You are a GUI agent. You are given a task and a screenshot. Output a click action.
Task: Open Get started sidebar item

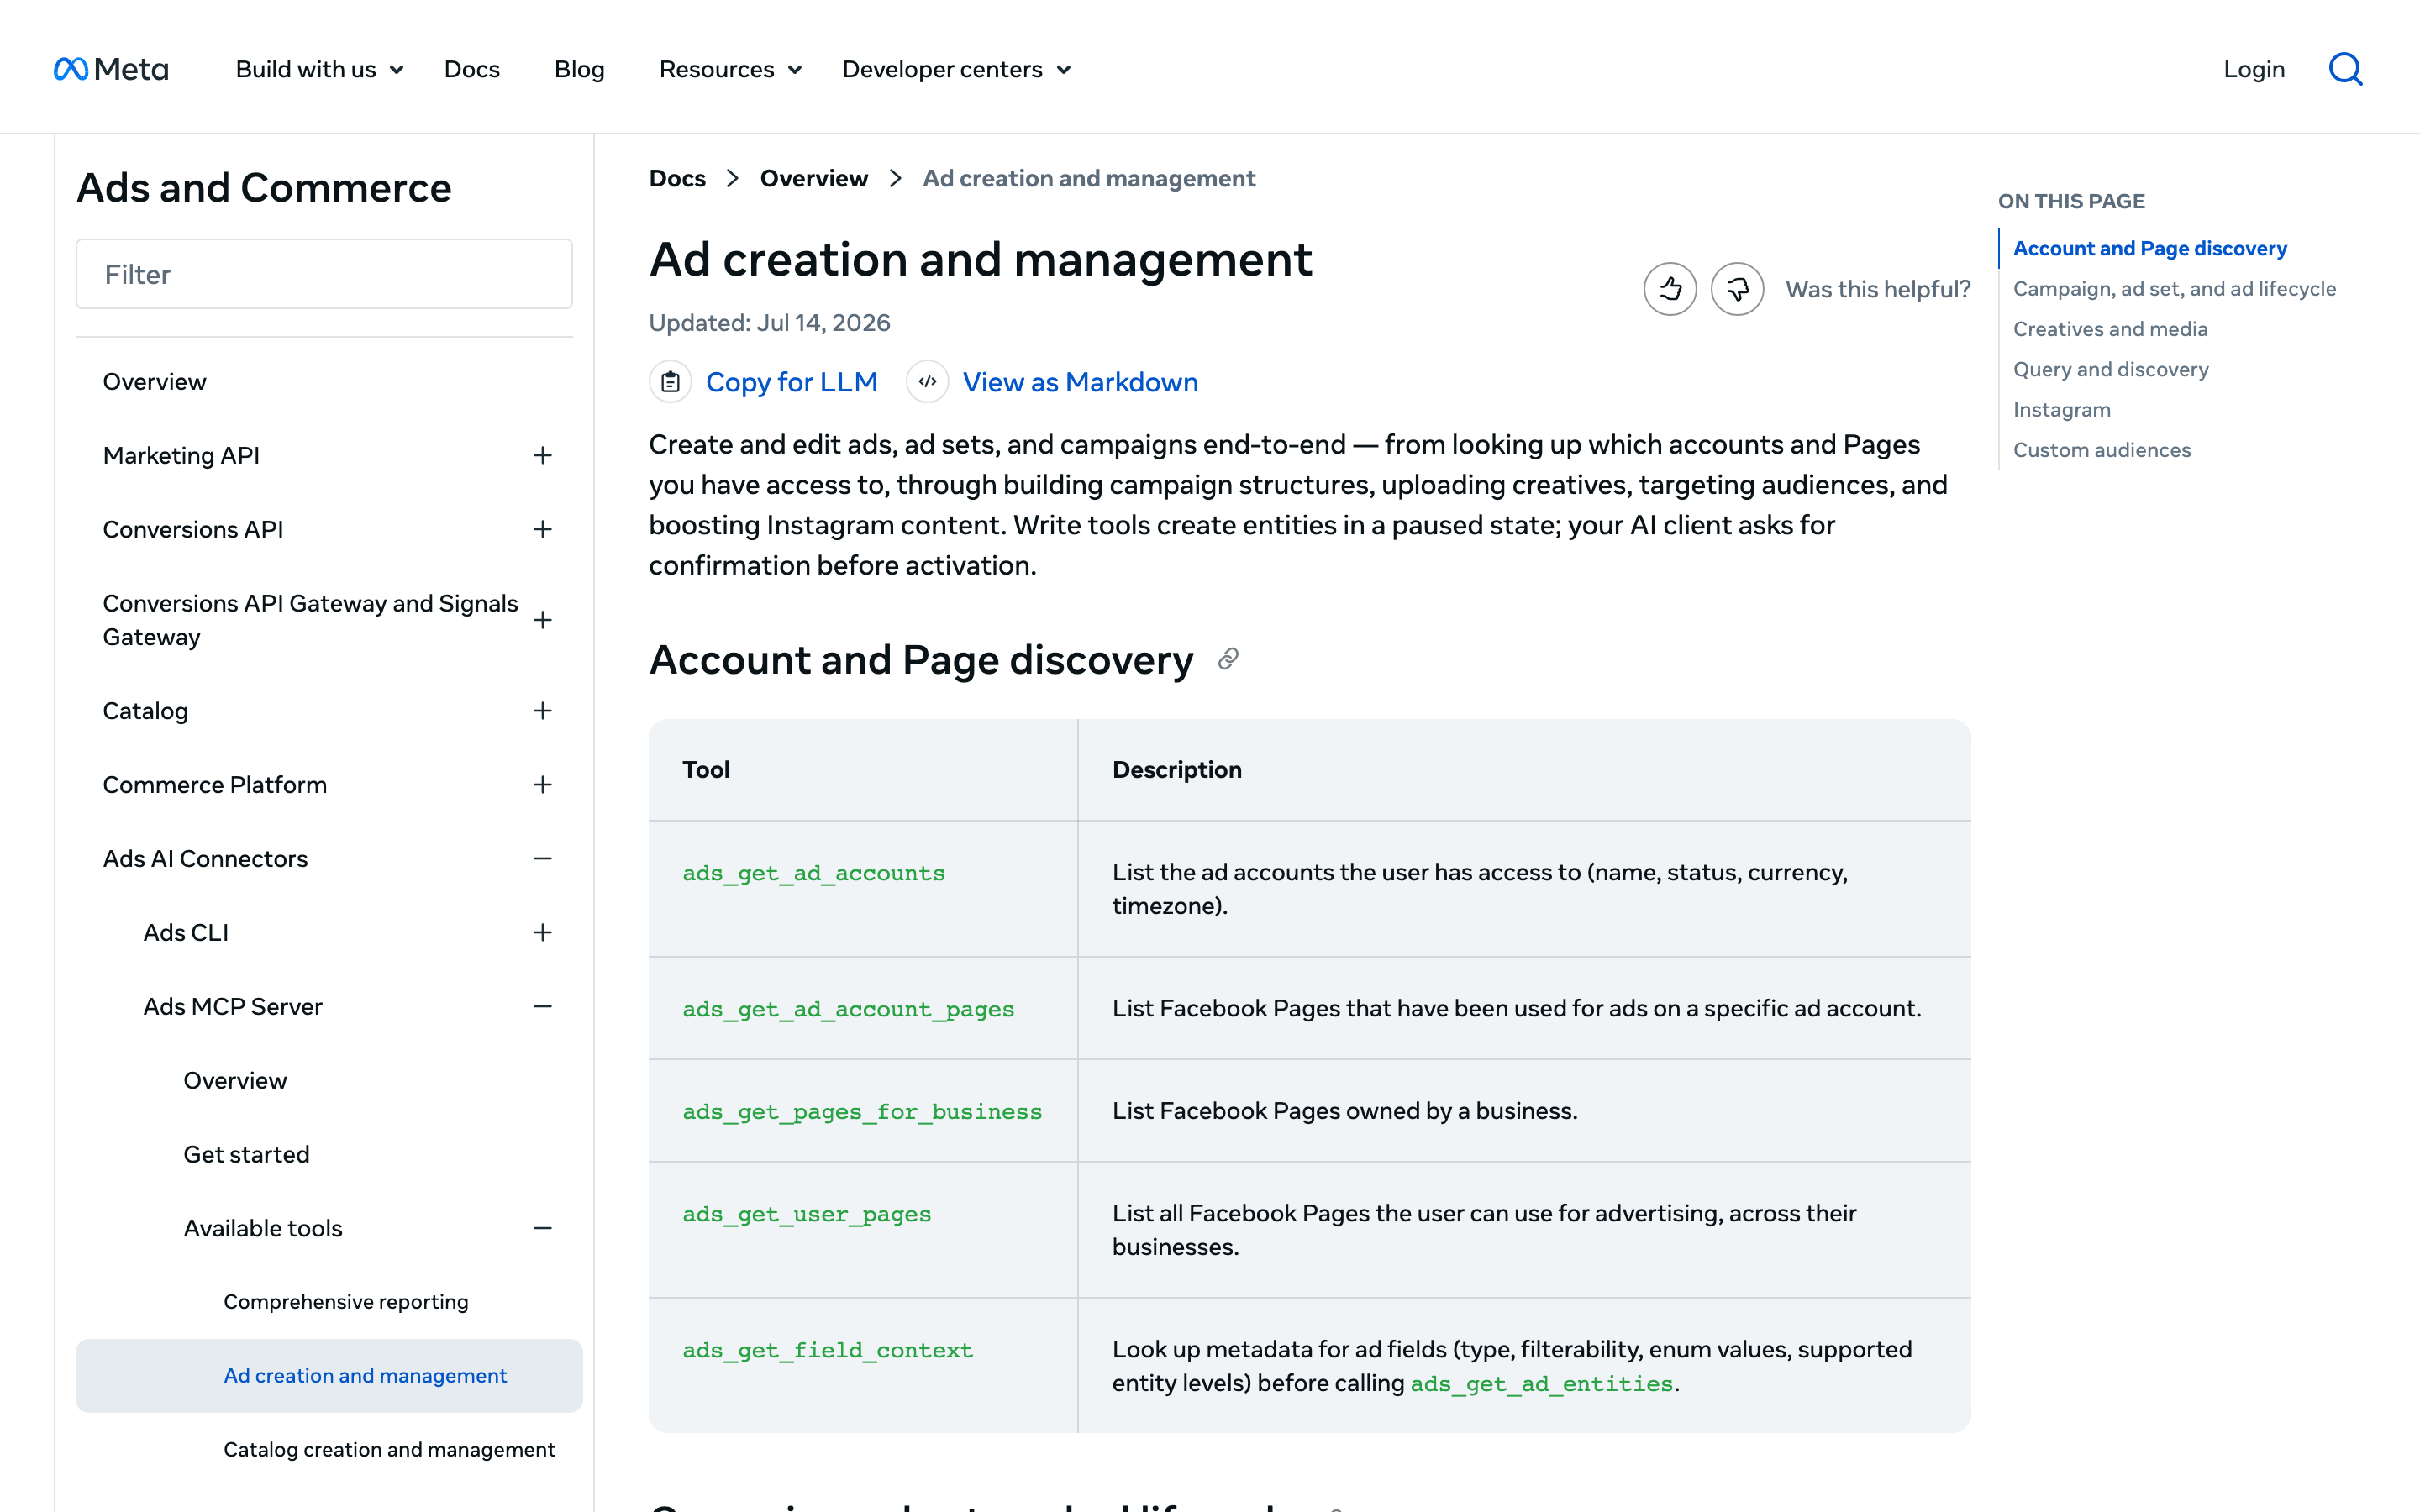click(x=246, y=1154)
